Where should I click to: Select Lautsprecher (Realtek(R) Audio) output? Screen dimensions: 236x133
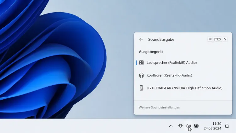pos(183,63)
